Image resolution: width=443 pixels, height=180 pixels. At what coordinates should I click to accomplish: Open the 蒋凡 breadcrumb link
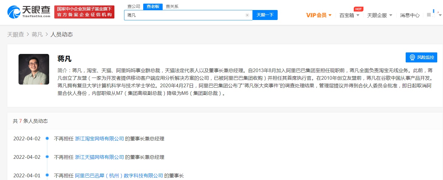coord(37,35)
